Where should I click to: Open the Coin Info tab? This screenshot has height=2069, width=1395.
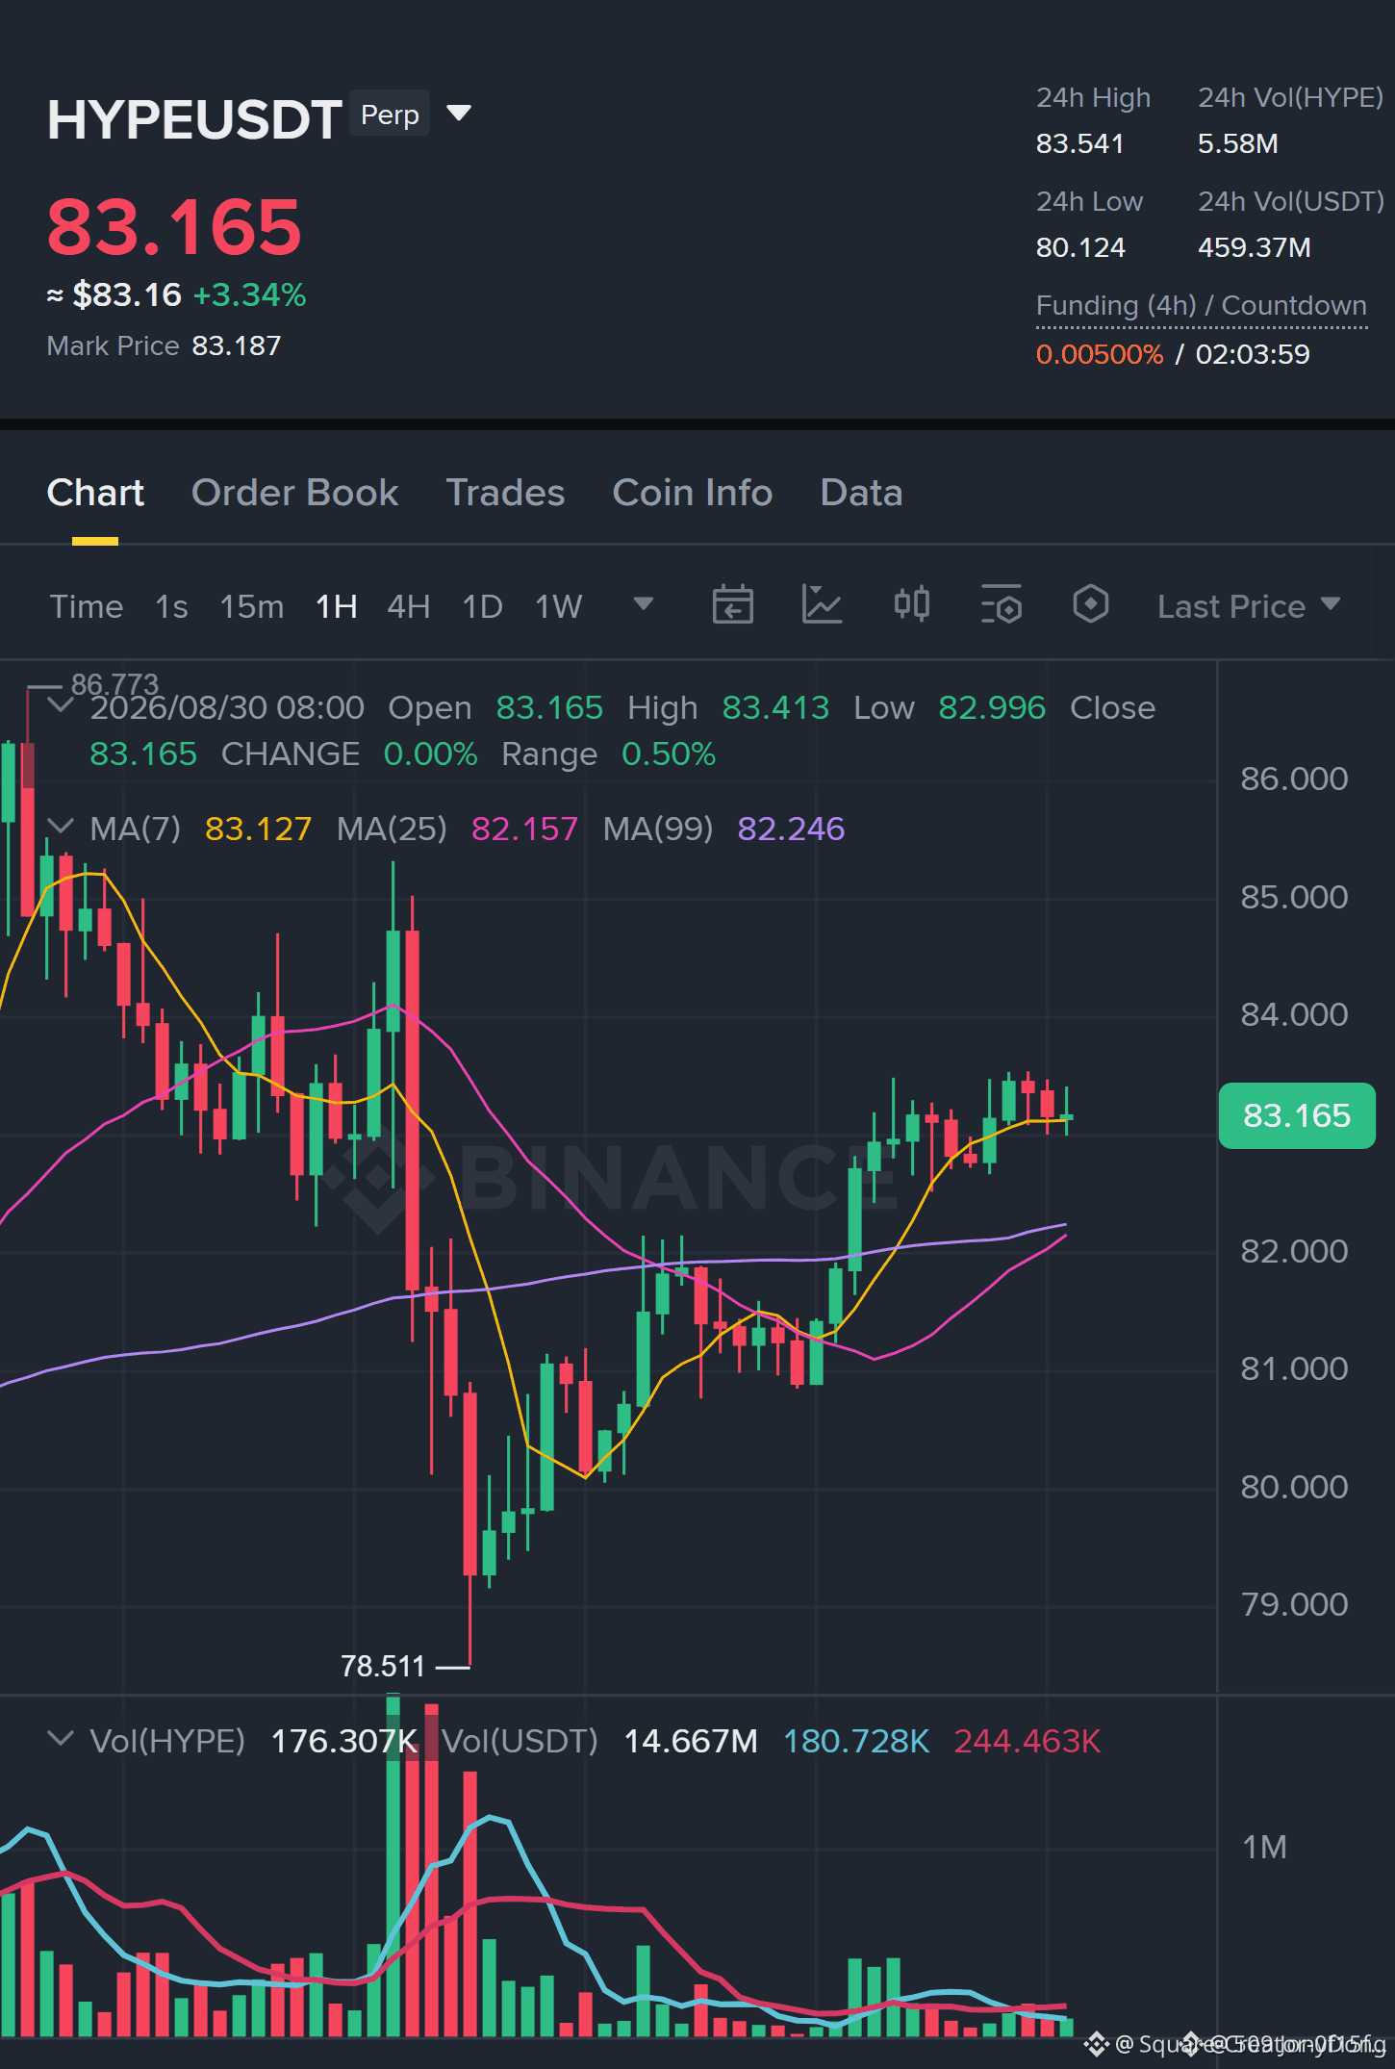pos(693,493)
